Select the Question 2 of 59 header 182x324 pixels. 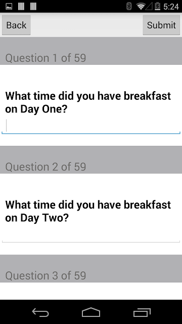45,167
